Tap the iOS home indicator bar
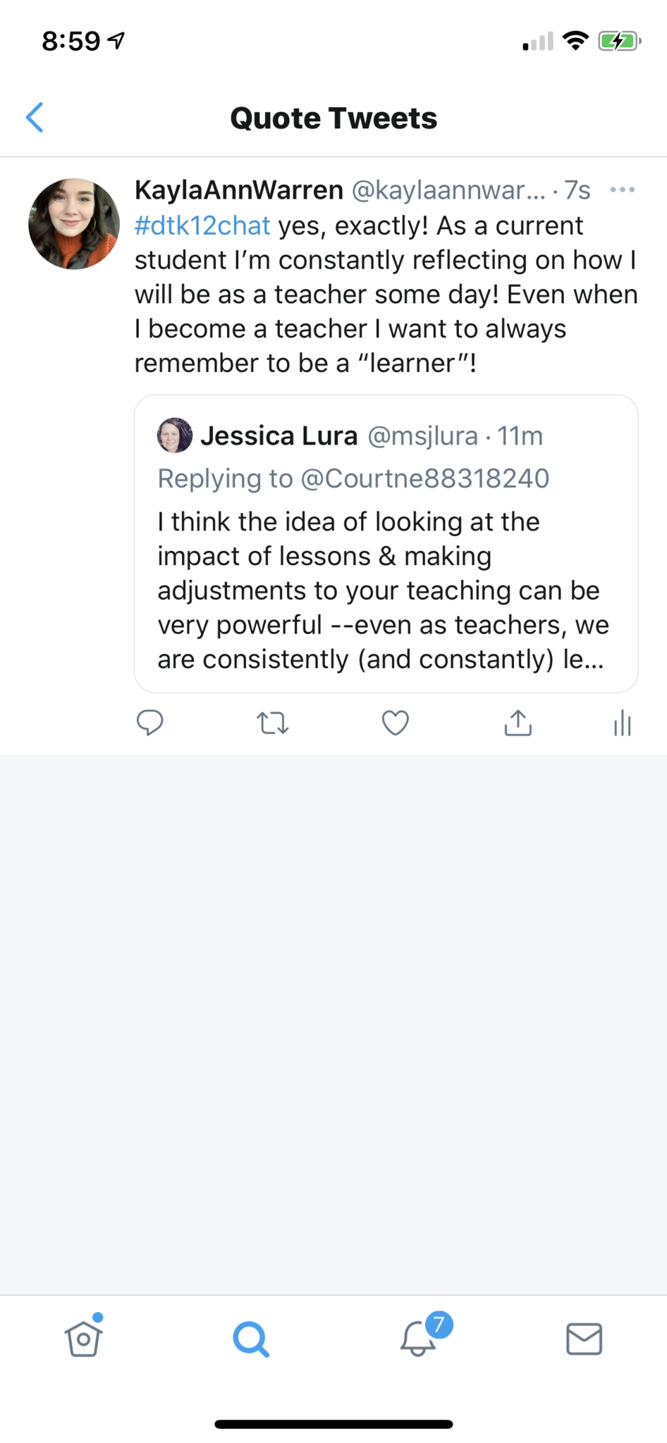 coord(333,1424)
